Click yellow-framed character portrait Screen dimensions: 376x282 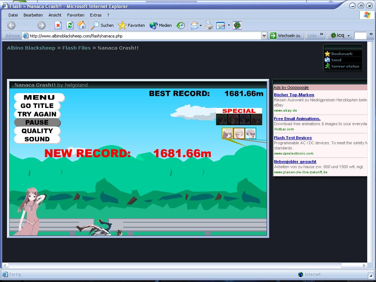[x=228, y=134]
